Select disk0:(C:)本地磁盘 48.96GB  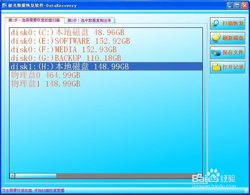pyautogui.click(x=106, y=32)
